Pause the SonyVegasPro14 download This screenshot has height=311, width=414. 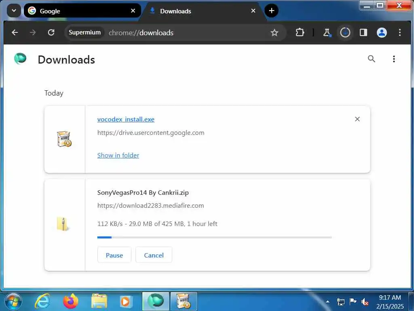pos(114,255)
